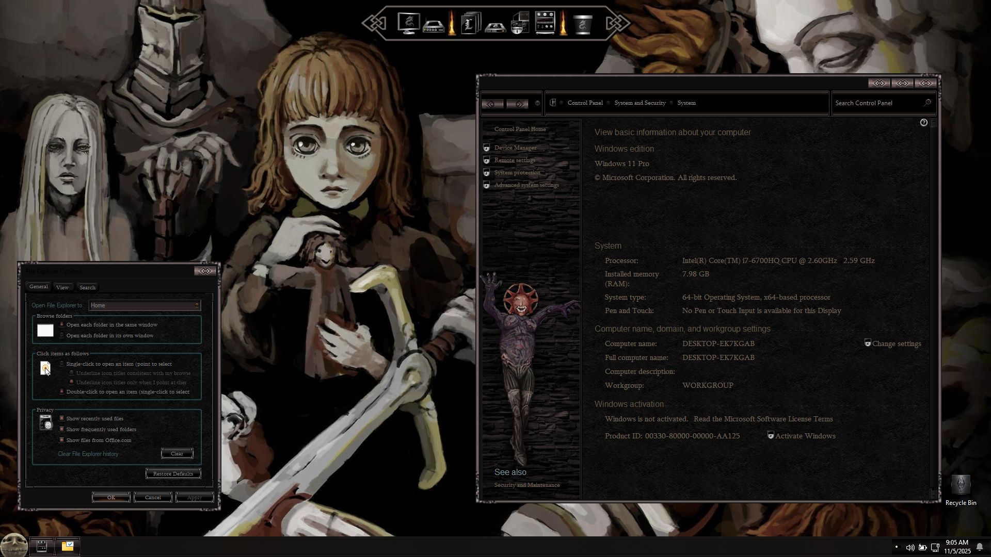Screen dimensions: 991x557
Task: Switch to the Search tab
Action: click(87, 288)
